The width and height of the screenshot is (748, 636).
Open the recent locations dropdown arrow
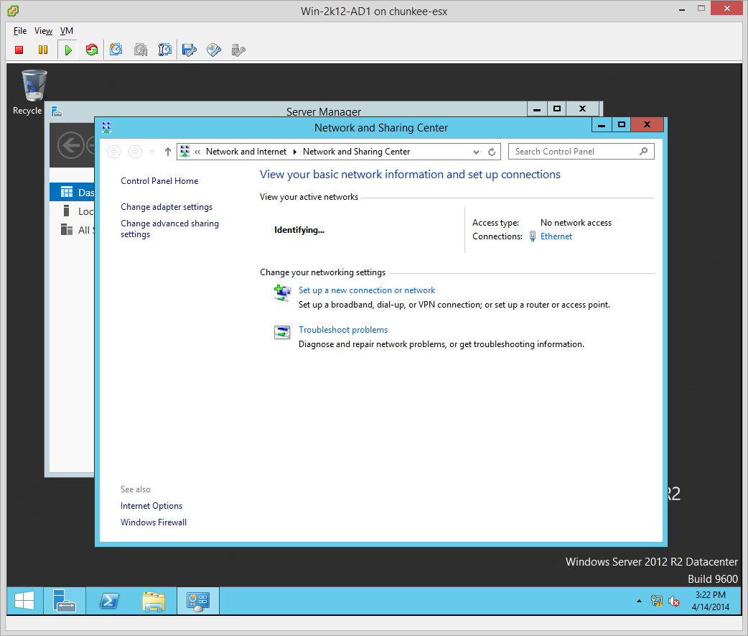coord(151,152)
